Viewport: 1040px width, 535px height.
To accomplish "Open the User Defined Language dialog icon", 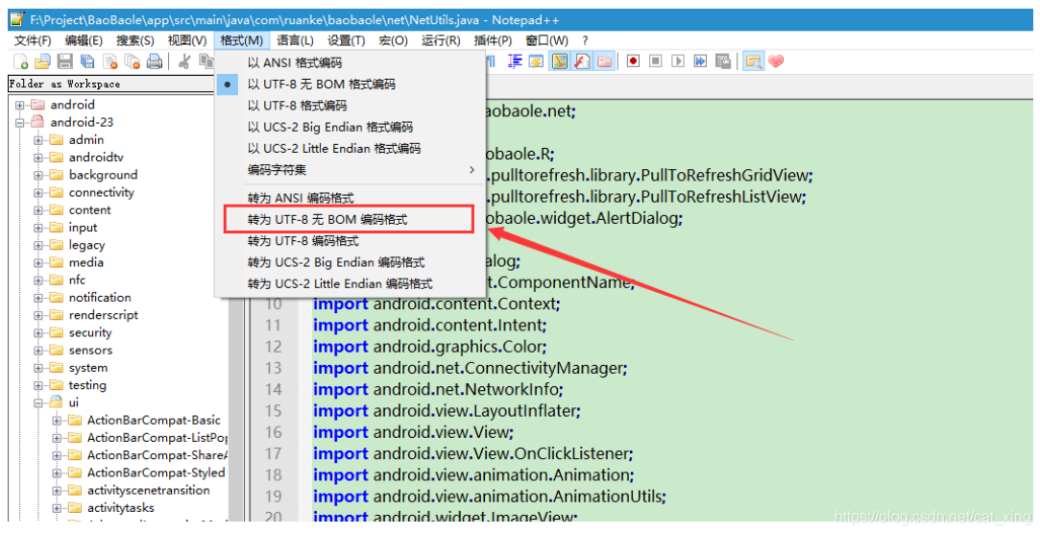I will (x=536, y=61).
